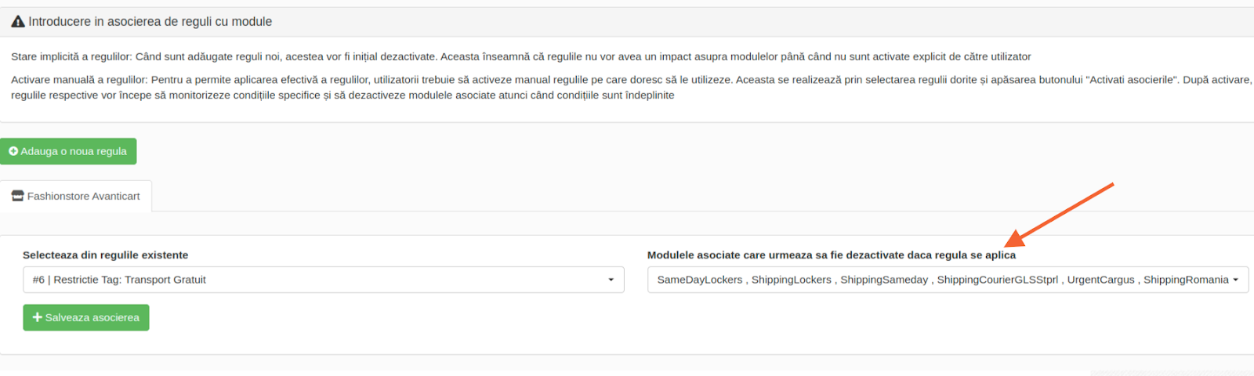Add a new rule via Adauga o noua regula
The width and height of the screenshot is (1254, 376).
[68, 151]
